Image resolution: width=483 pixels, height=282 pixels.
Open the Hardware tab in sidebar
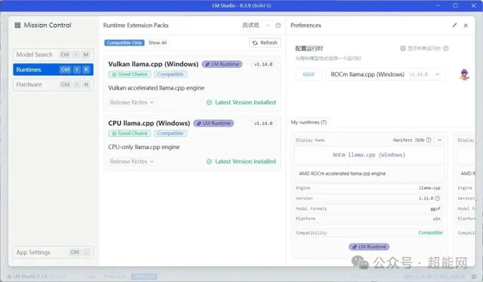pos(53,85)
